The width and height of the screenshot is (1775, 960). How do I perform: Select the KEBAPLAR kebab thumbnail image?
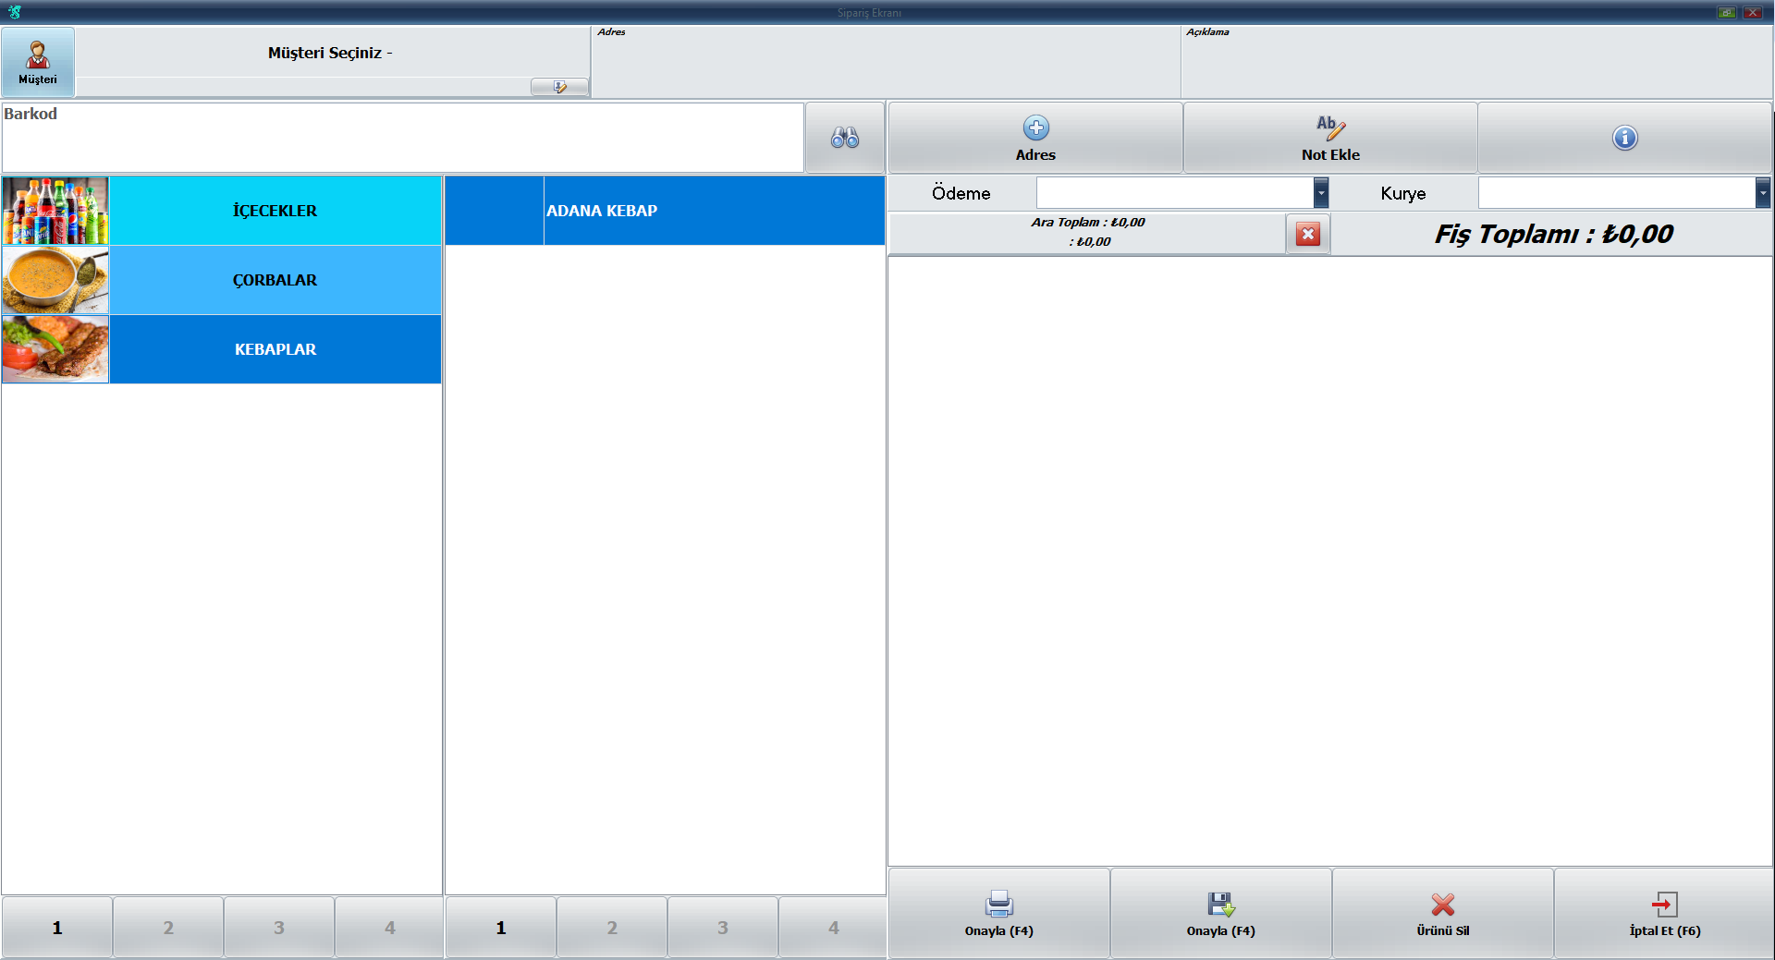tap(55, 349)
